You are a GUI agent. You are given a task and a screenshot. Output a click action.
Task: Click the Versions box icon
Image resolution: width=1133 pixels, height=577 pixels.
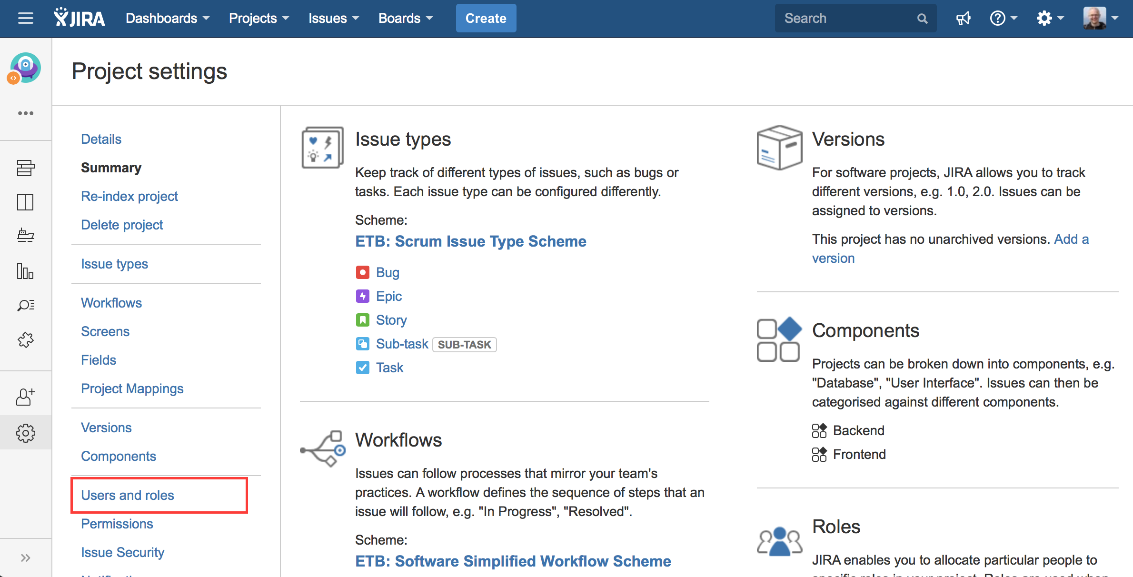(779, 147)
